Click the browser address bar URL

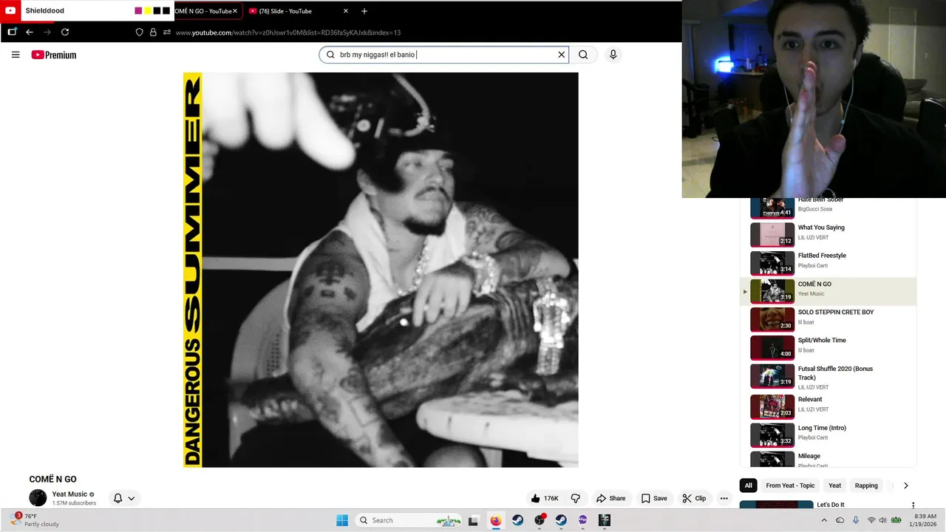point(288,33)
